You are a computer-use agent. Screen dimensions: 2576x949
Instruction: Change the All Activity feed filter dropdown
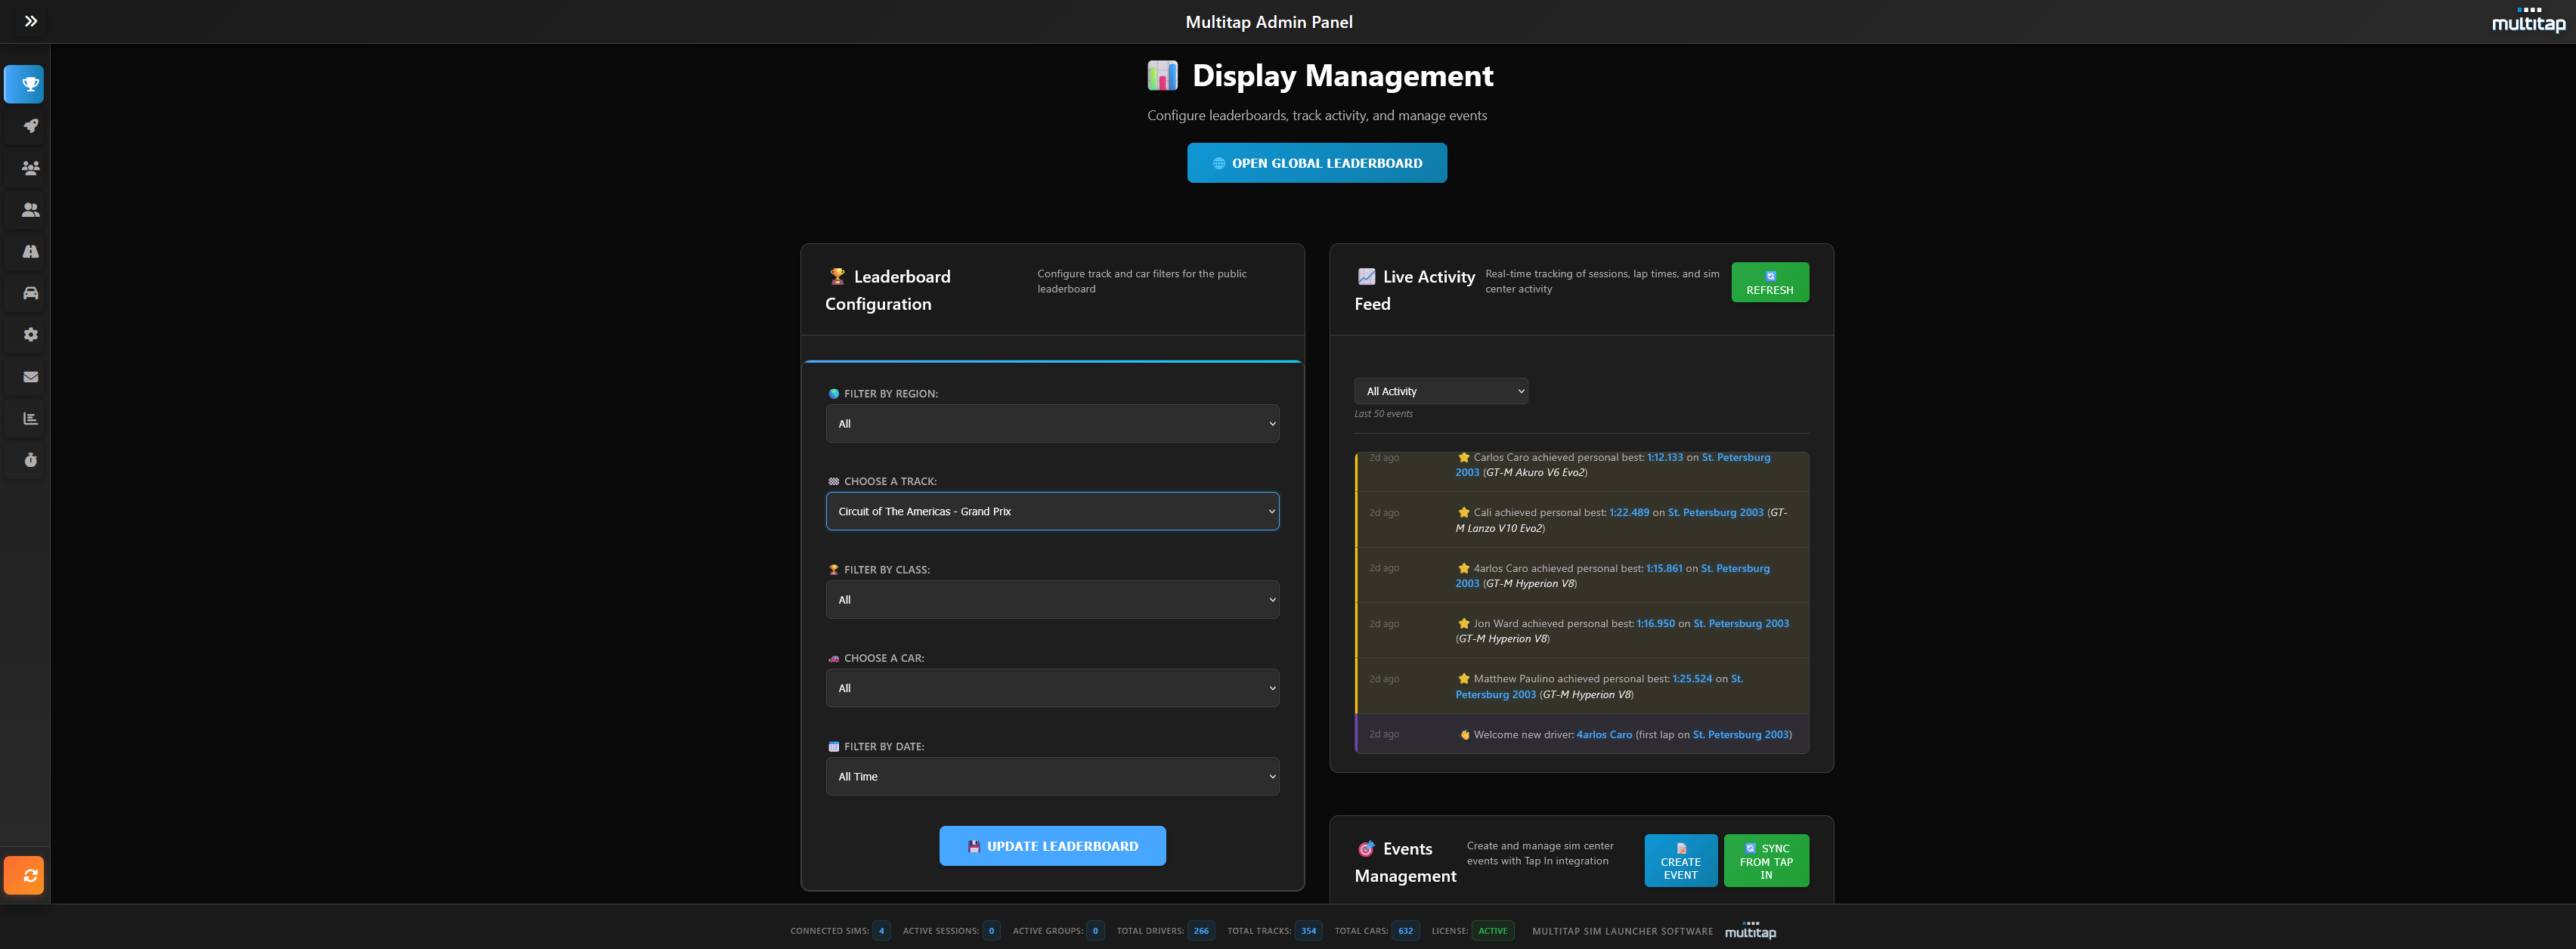pos(1440,391)
